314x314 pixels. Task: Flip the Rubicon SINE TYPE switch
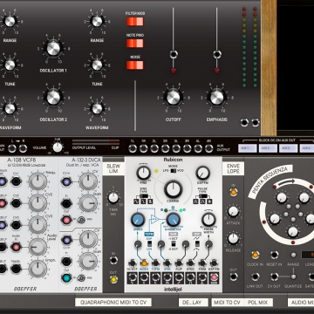pos(143,196)
